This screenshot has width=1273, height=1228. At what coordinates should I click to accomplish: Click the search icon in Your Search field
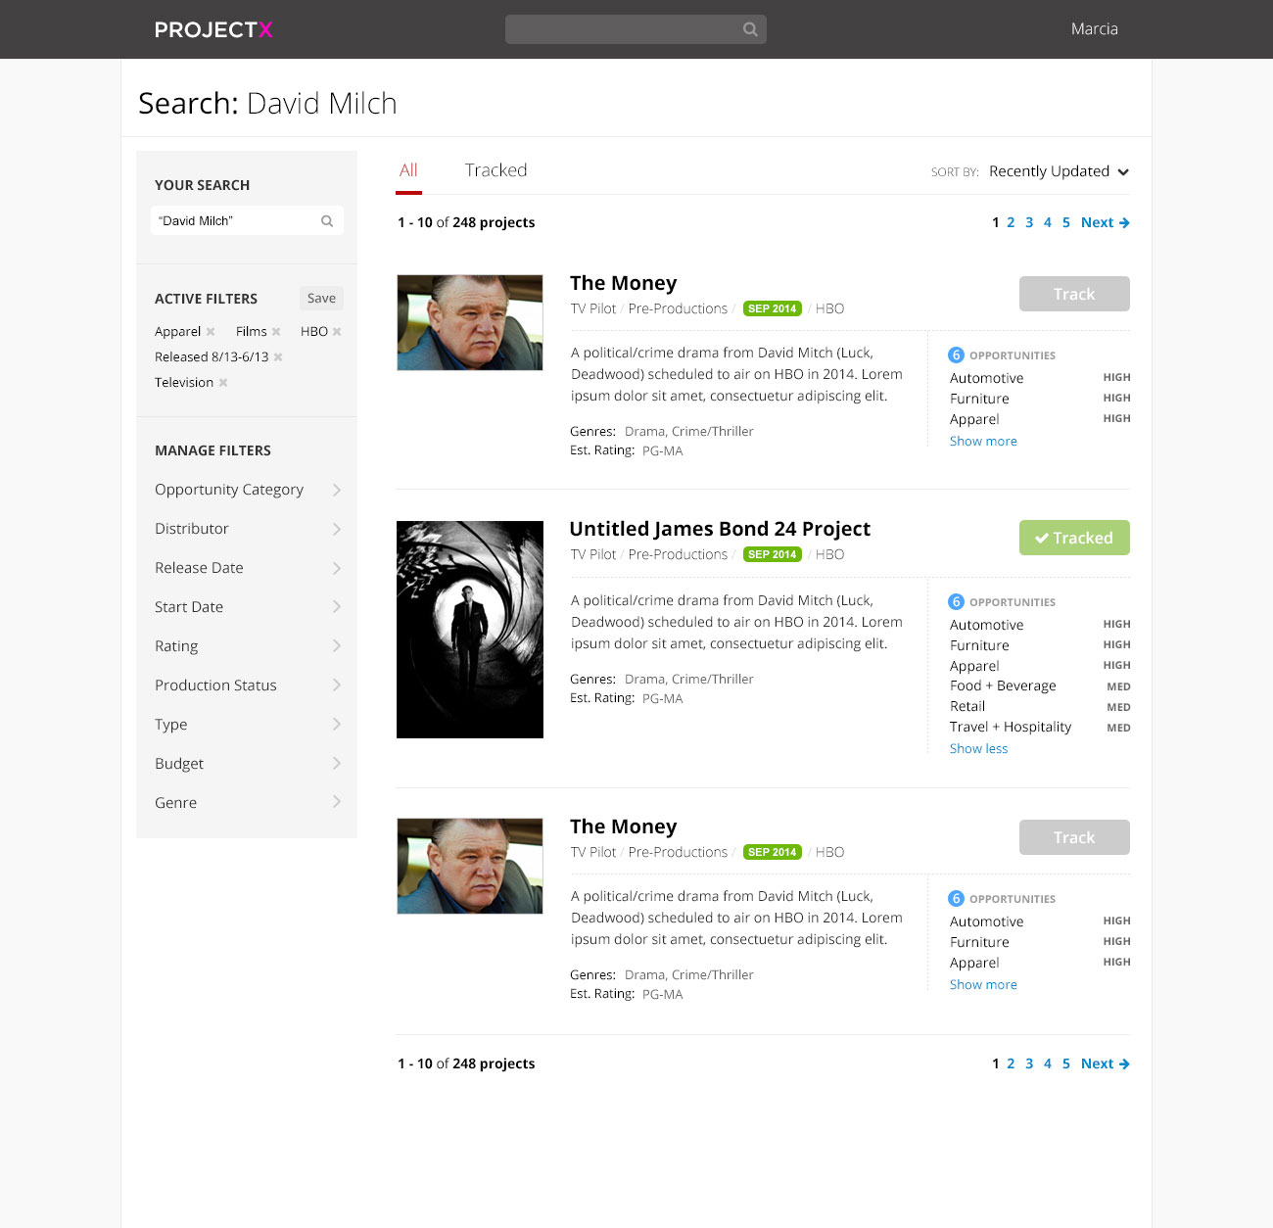tap(327, 221)
